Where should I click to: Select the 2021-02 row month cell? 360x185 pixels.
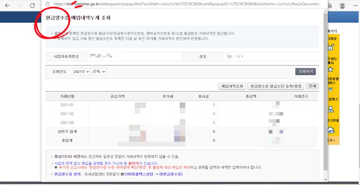click(x=67, y=114)
